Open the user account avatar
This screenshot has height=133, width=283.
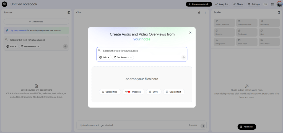click(279, 4)
